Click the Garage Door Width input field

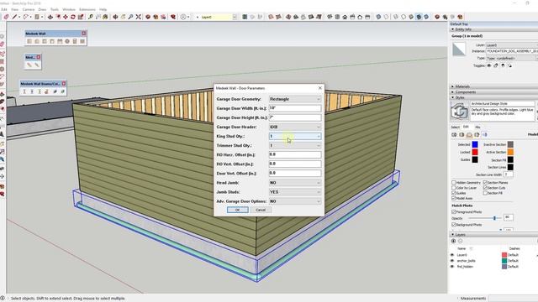[295, 108]
